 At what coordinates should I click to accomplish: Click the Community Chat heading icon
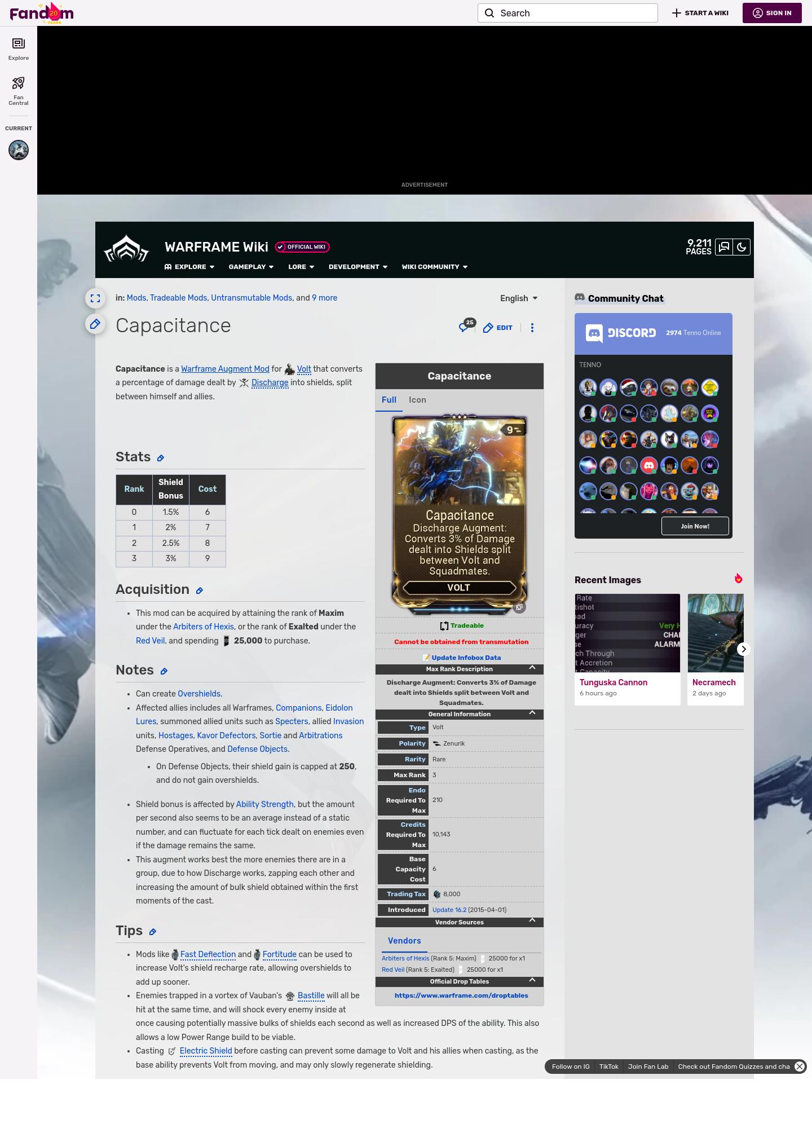tap(580, 297)
